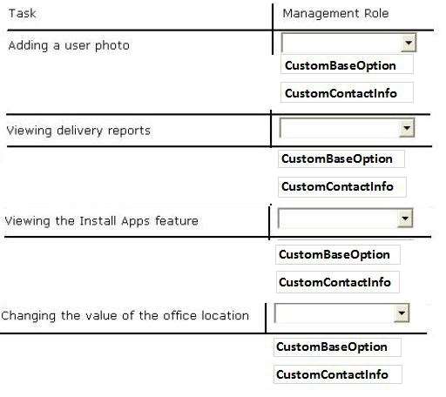Open dropdown arrow for Viewing delivery reports
This screenshot has width=446, height=397.
click(x=407, y=128)
